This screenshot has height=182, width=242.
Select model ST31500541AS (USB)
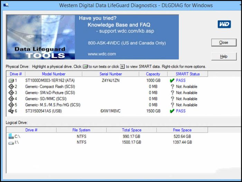[43, 111]
